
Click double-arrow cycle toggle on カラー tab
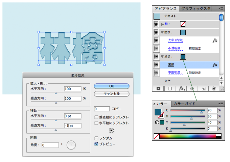pyautogui.click(x=154, y=104)
